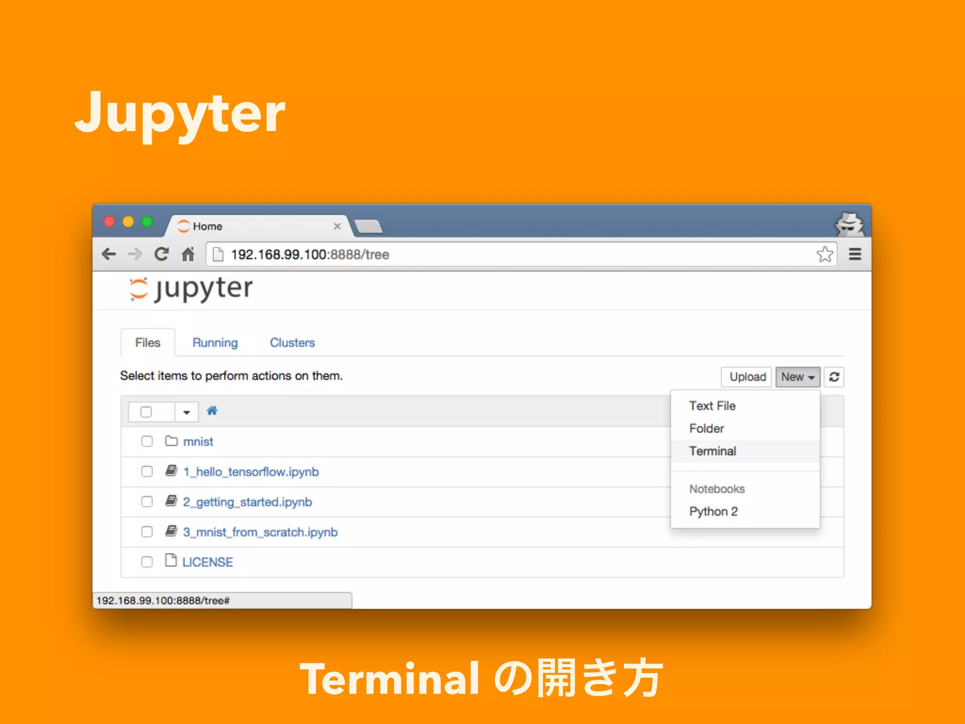Screen dimensions: 965x724
Task: Click the browser home icon
Action: click(x=188, y=255)
